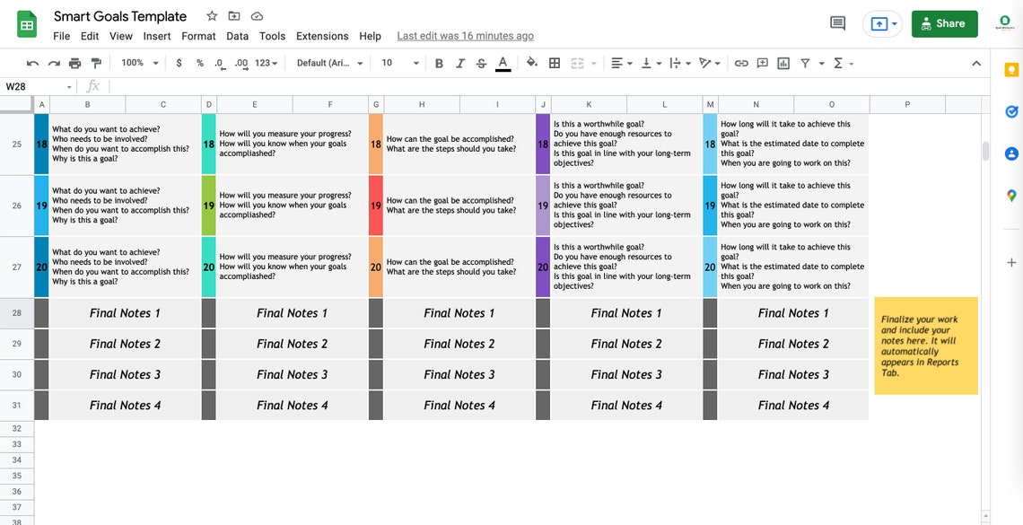Format selection as currency
The width and height of the screenshot is (1023, 525).
(x=179, y=63)
